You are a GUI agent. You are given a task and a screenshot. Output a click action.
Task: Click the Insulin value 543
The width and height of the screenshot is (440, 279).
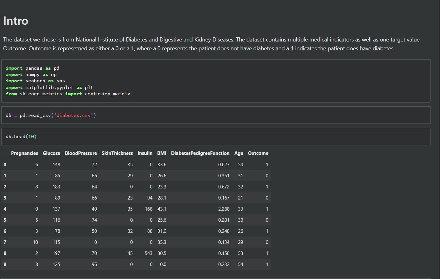point(148,253)
